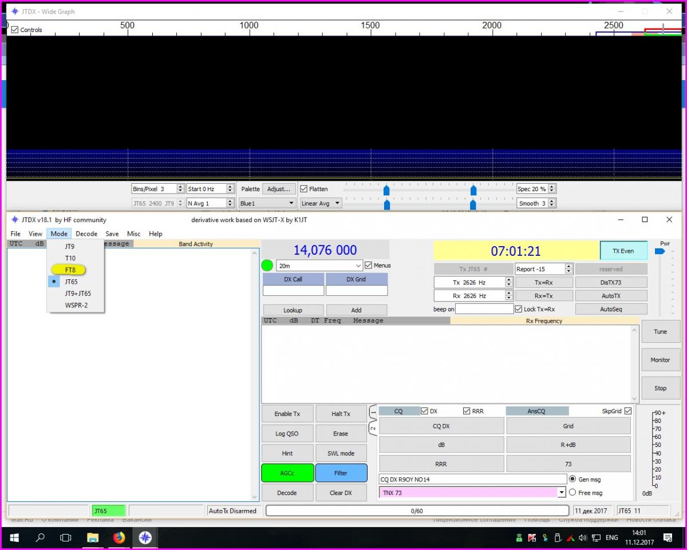
Task: Open taskbar search magnifier
Action: coord(40,537)
